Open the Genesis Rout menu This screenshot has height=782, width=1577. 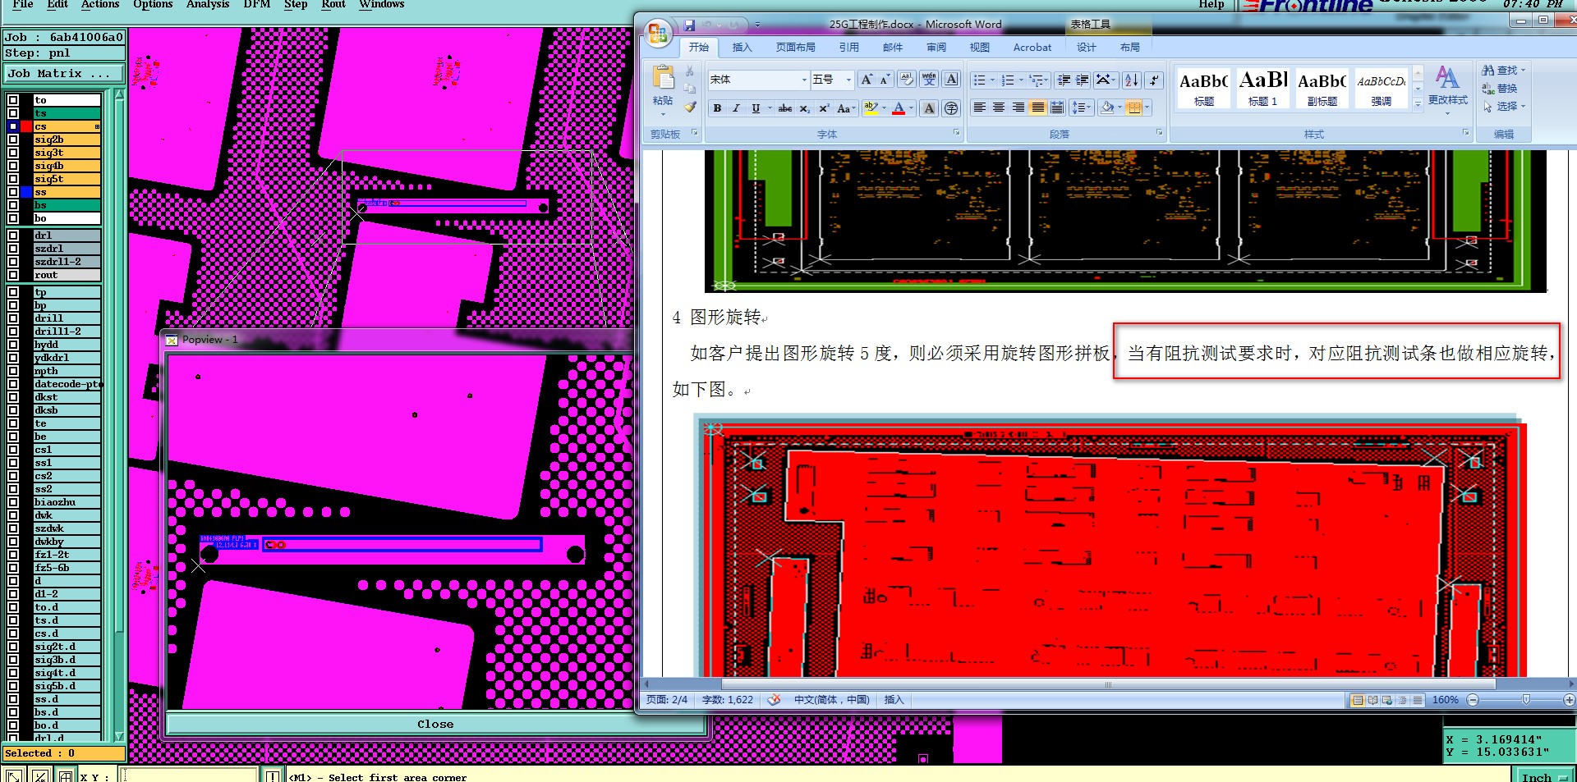click(x=333, y=4)
